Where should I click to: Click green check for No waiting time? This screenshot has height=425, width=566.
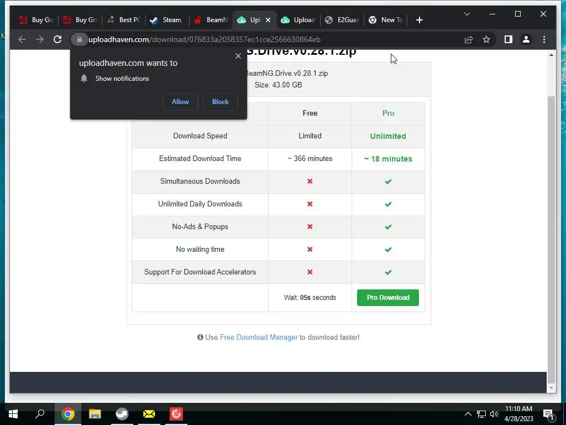[388, 250]
